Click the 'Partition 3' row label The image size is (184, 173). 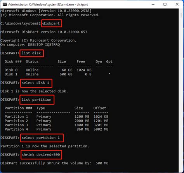coord(16,125)
